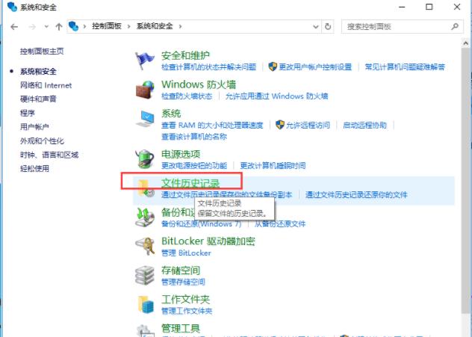Open 时钟、语言和区域 in the sidebar
Screen dimensions: 472x337
coord(49,155)
